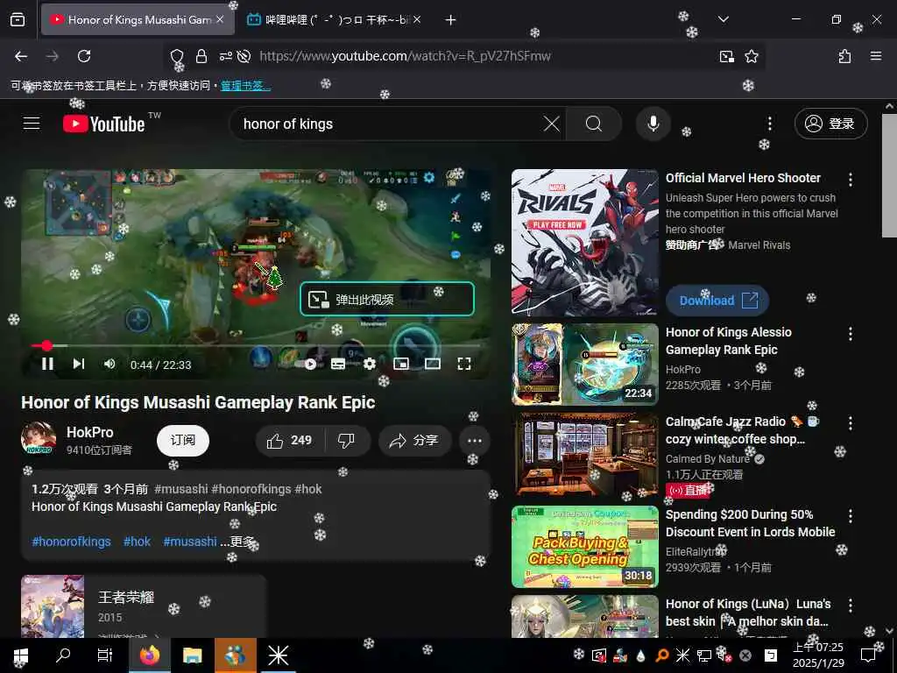897x673 pixels.
Task: Mute the video volume
Action: click(x=109, y=364)
